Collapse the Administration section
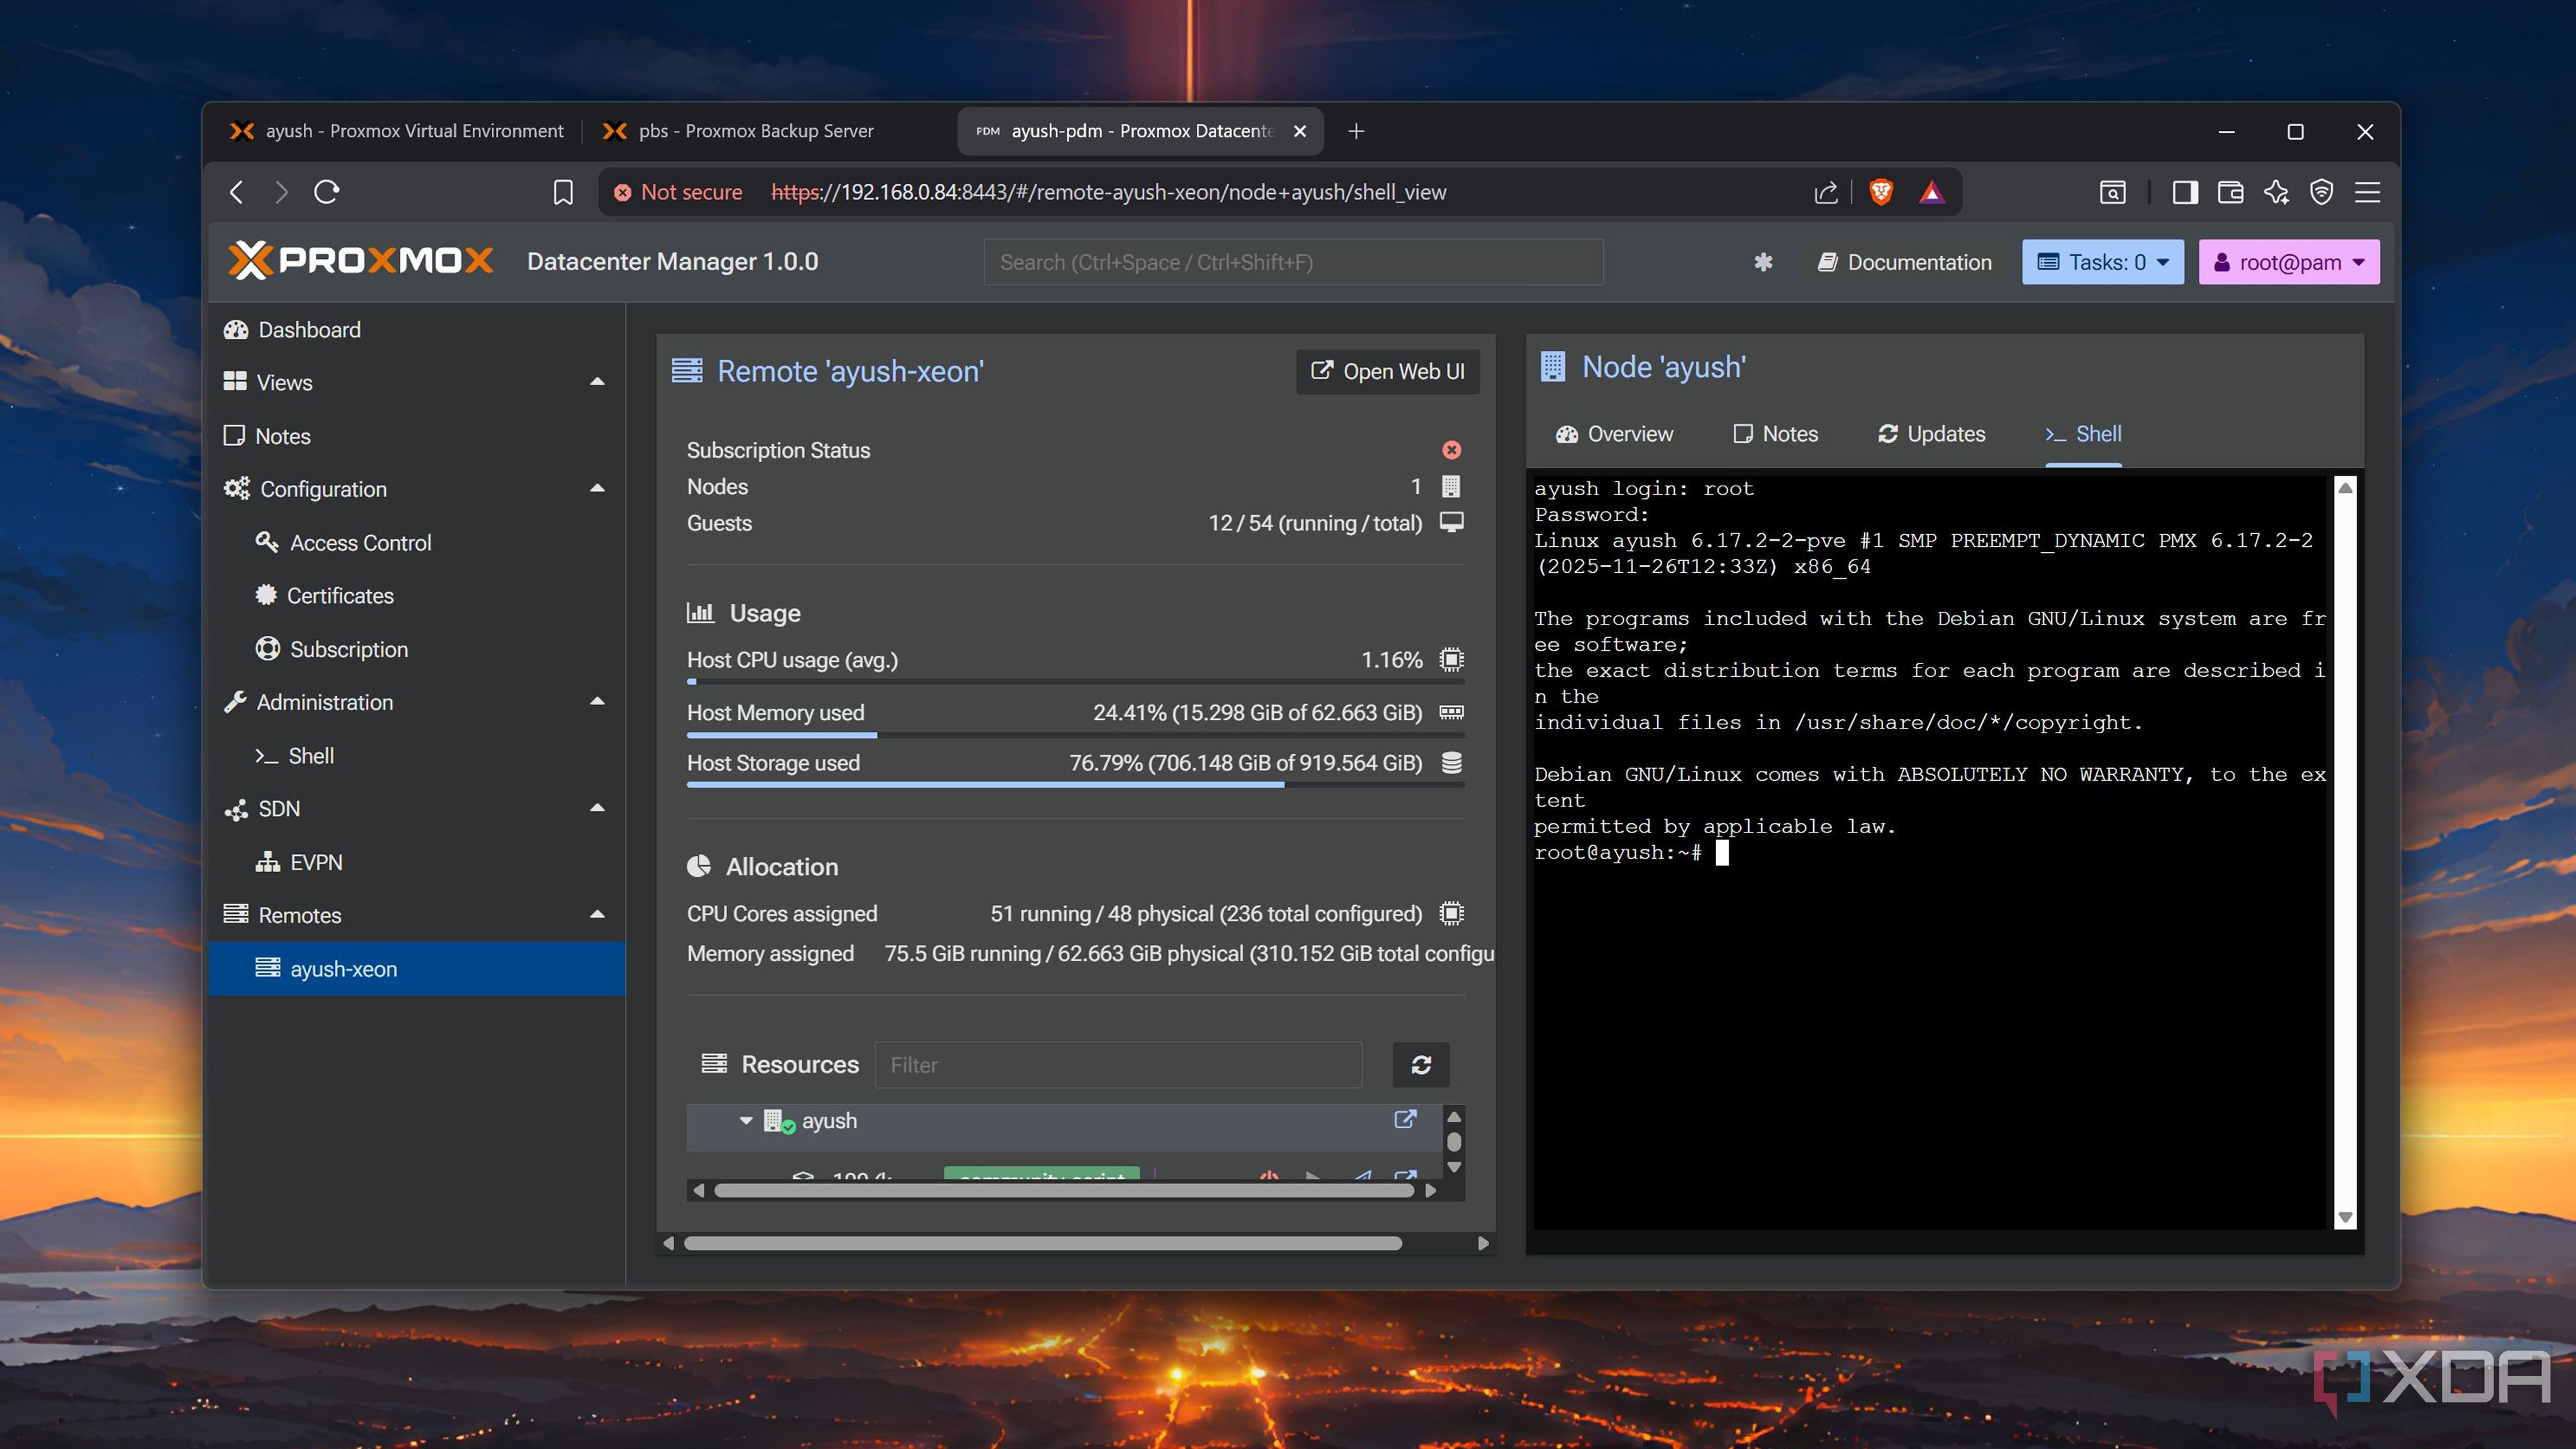This screenshot has height=1449, width=2576. tap(597, 702)
